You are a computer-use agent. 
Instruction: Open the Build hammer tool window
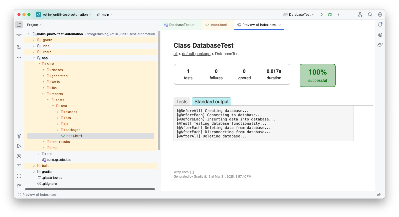(x=19, y=136)
